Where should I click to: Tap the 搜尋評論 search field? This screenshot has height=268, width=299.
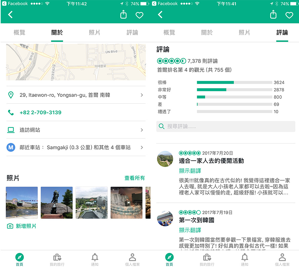pyautogui.click(x=226, y=126)
